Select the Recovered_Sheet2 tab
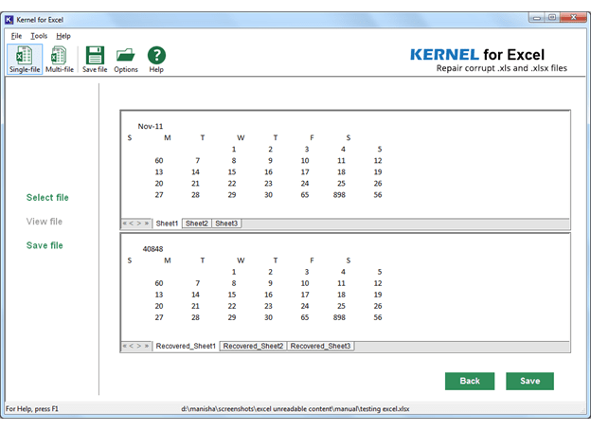 [253, 346]
